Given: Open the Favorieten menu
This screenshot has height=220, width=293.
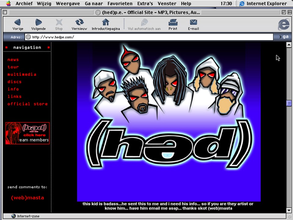Looking at the screenshot, I should (120, 4).
